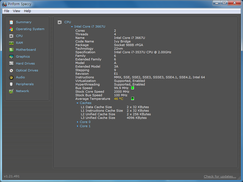The image size is (243, 182).
Task: Click the Bus Speed value 99.9 MHz
Action: (121, 88)
